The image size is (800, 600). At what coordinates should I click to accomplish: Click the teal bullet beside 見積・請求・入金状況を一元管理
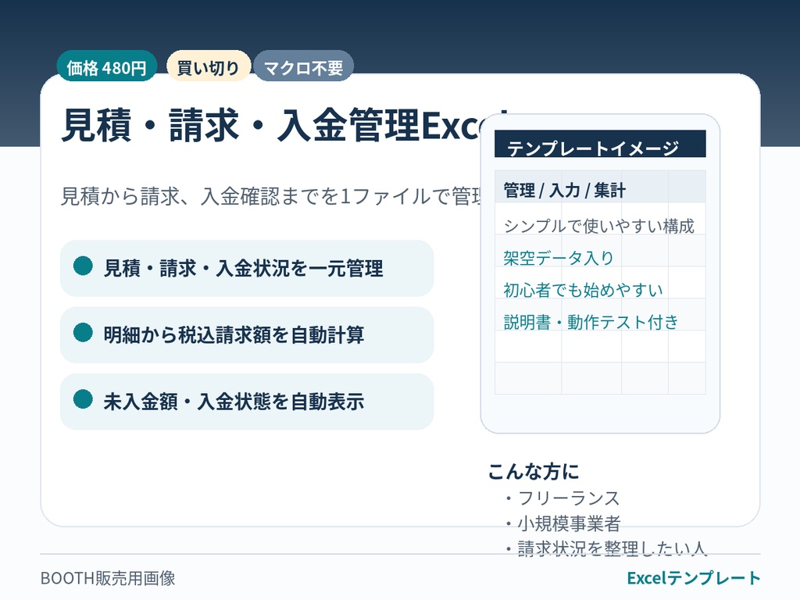tap(83, 266)
